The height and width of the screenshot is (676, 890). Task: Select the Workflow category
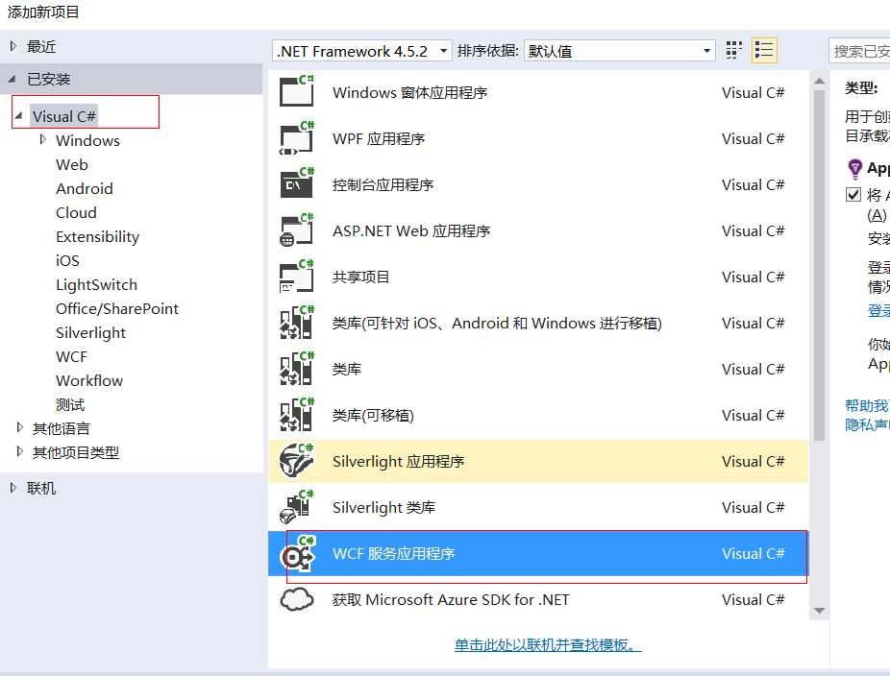[x=89, y=380]
